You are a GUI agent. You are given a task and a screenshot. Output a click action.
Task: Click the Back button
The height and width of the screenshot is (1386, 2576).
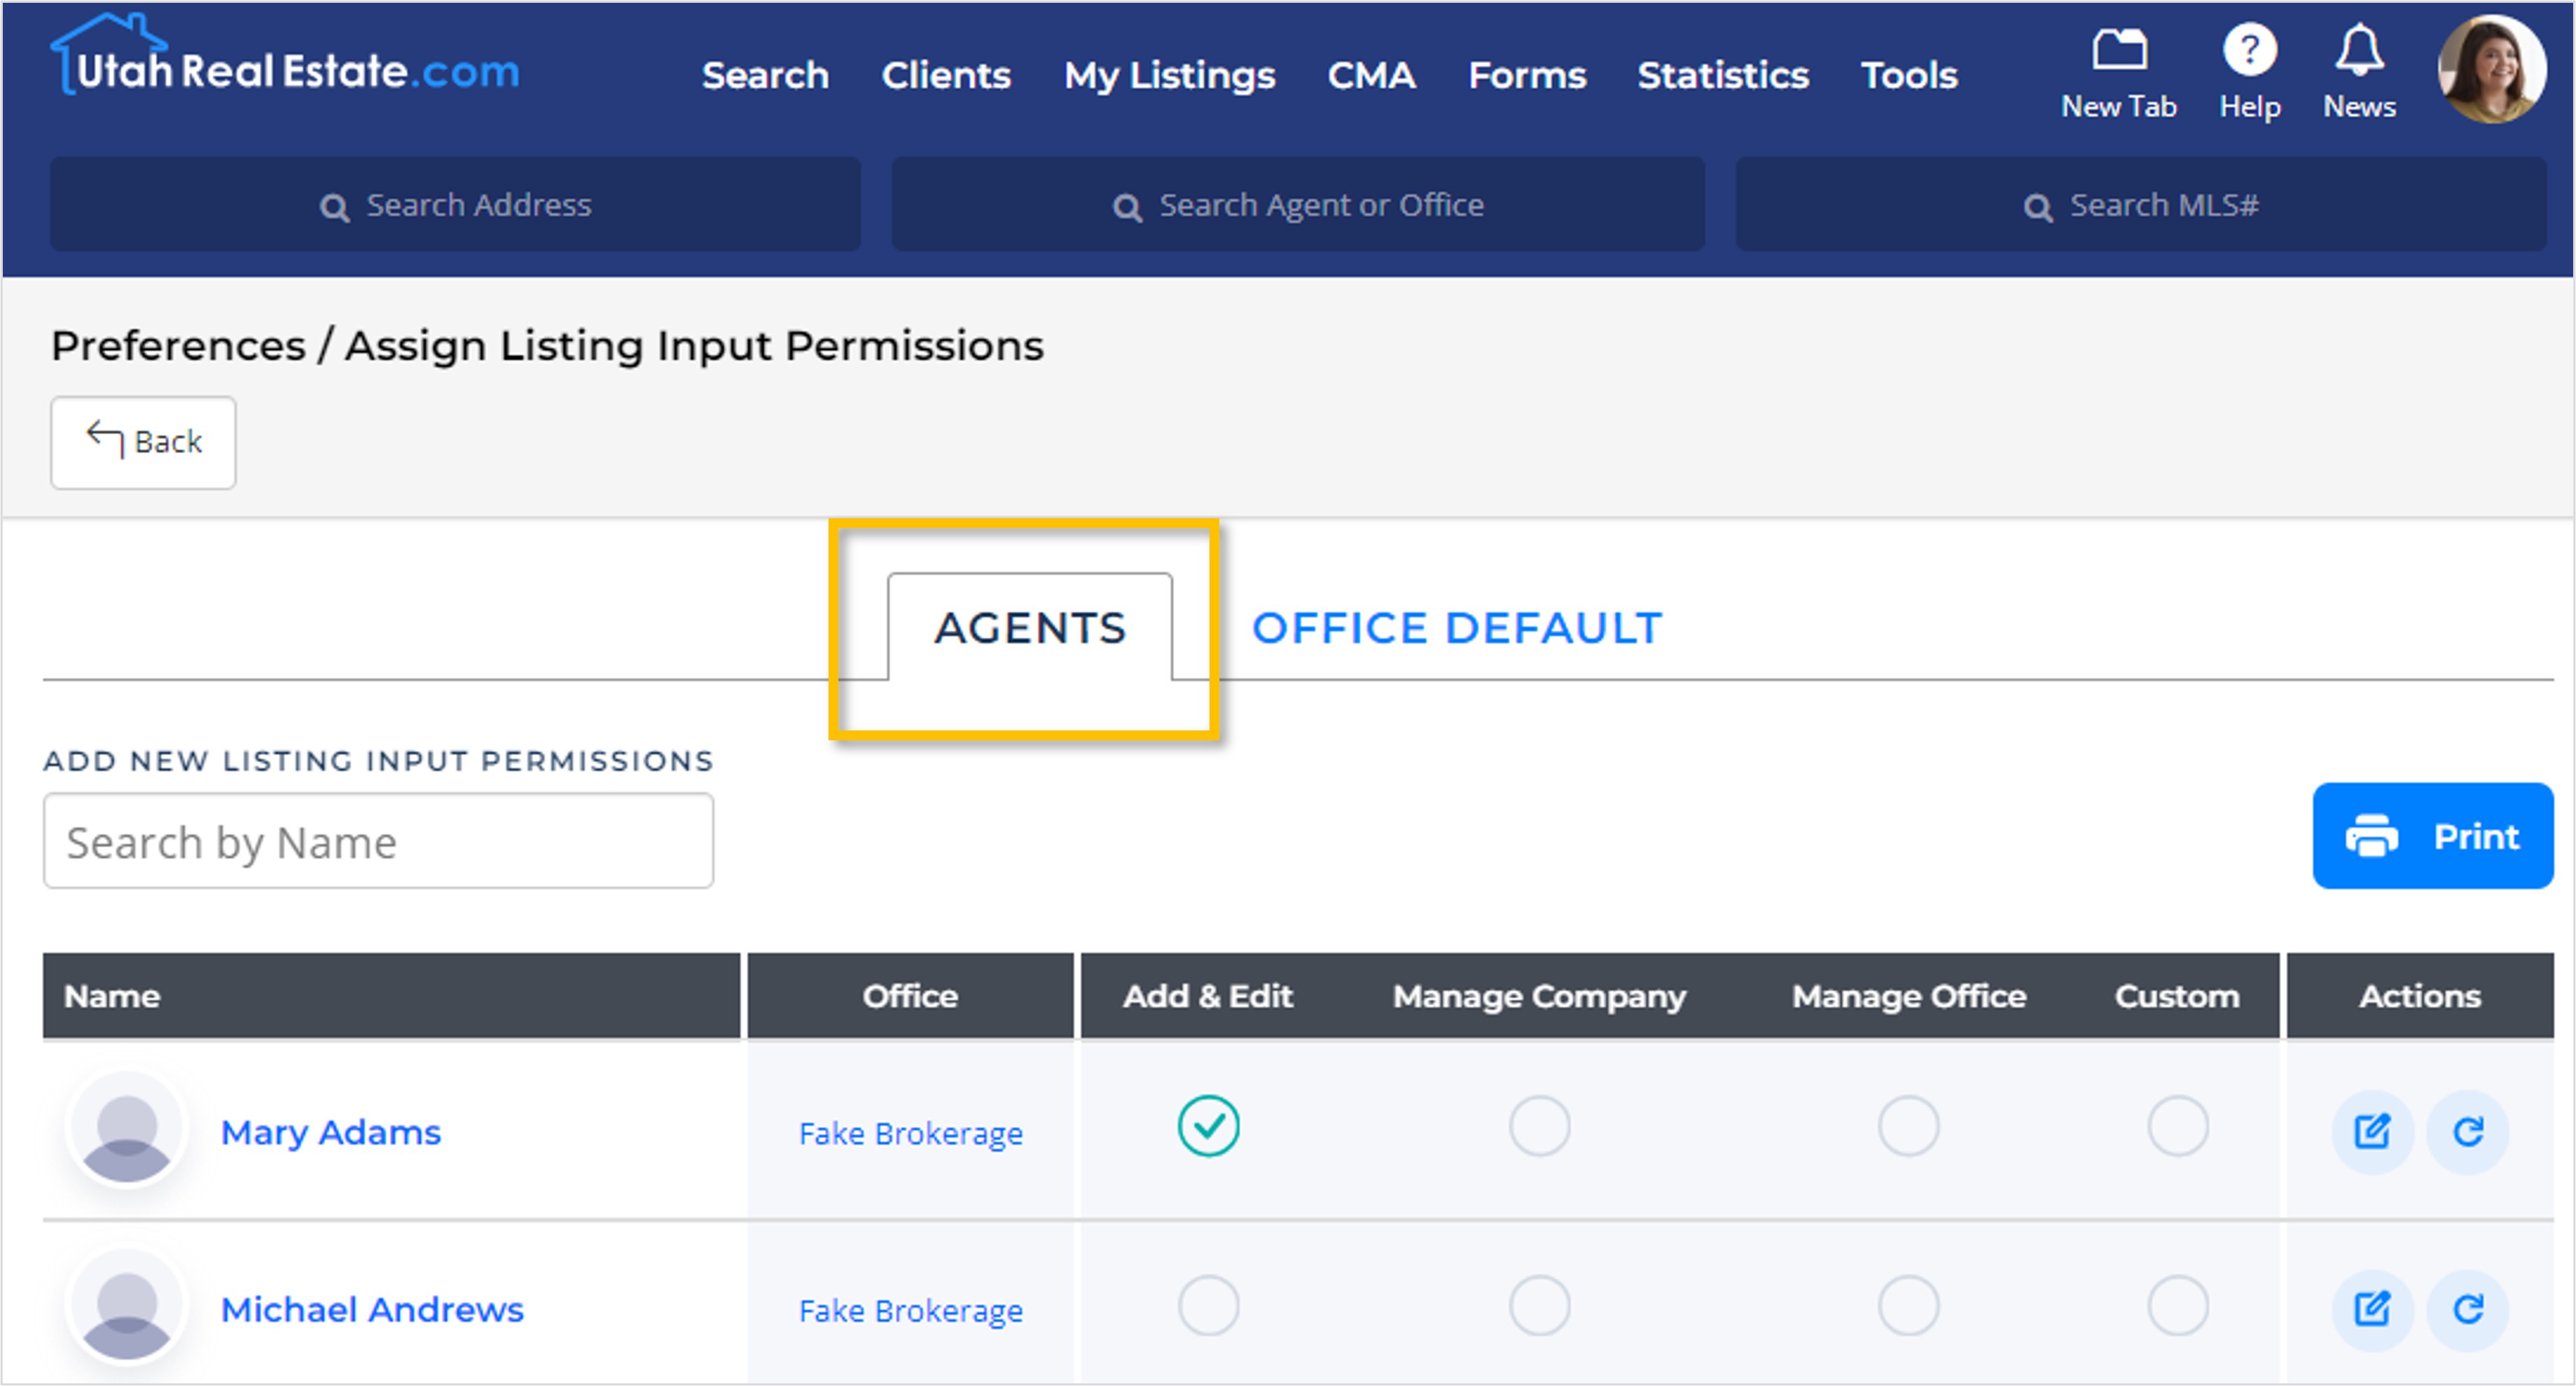(144, 442)
